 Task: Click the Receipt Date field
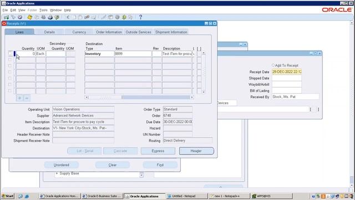[287, 72]
